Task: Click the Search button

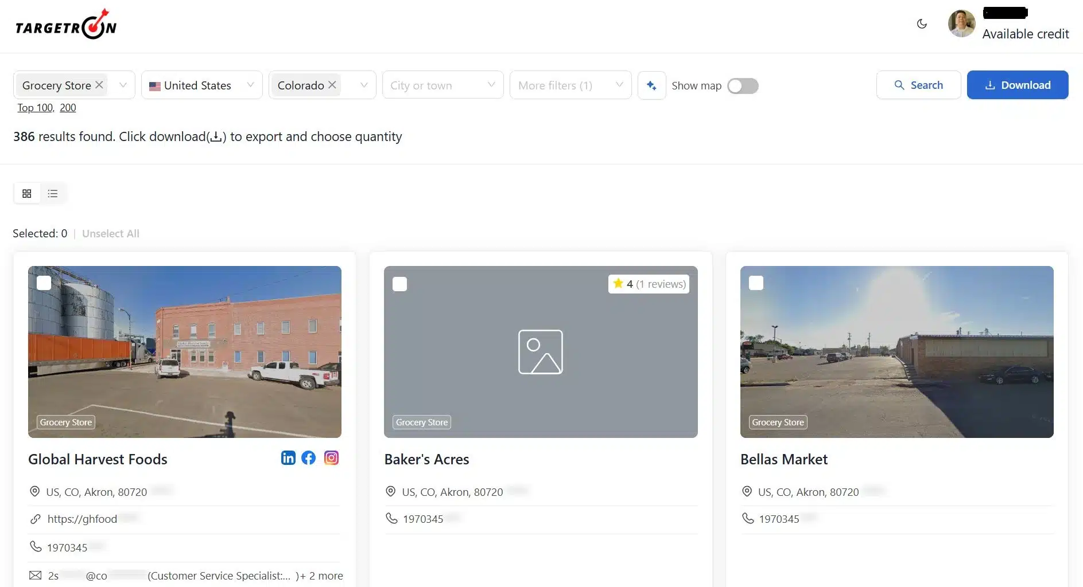Action: (918, 85)
